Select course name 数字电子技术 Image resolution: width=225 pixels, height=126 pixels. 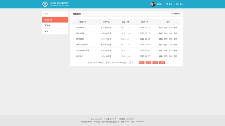(x=81, y=28)
